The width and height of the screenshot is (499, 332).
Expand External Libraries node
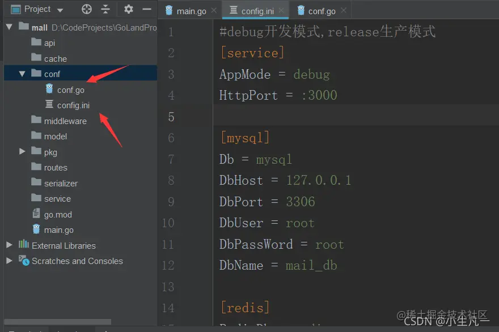(x=9, y=245)
